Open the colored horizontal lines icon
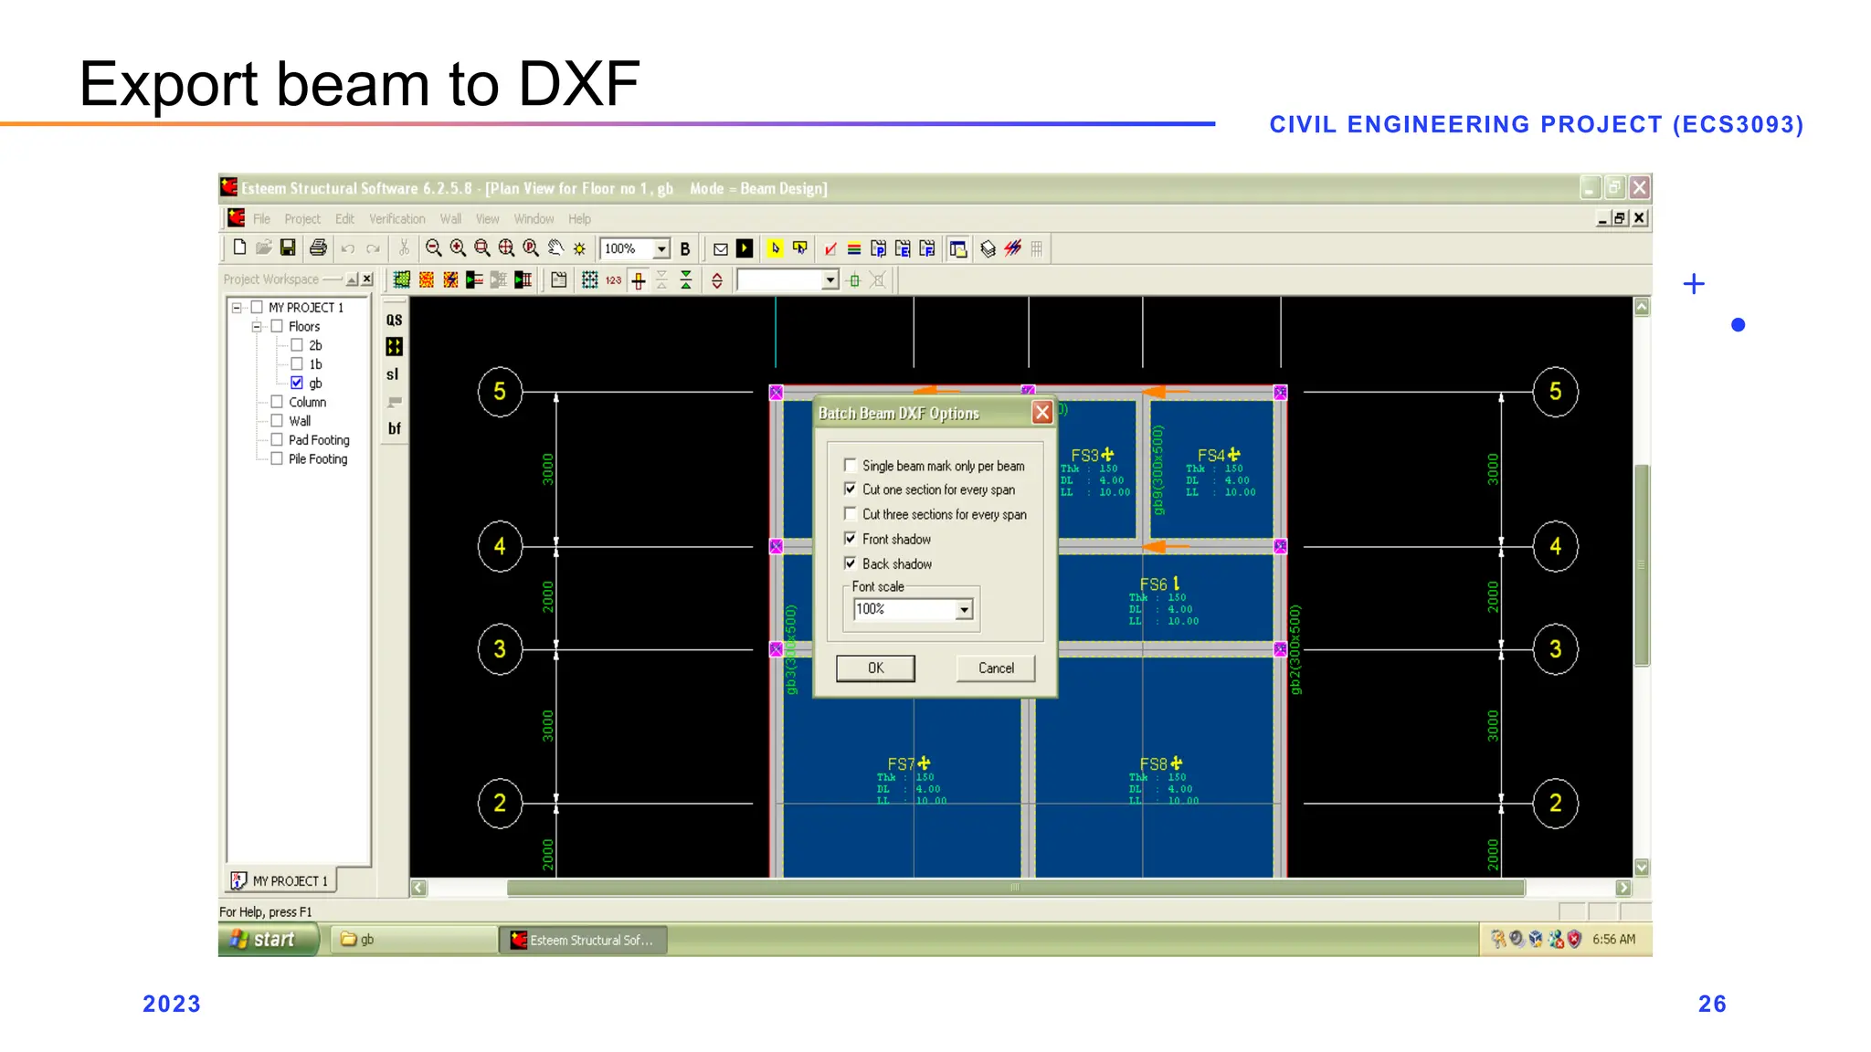 click(x=854, y=248)
